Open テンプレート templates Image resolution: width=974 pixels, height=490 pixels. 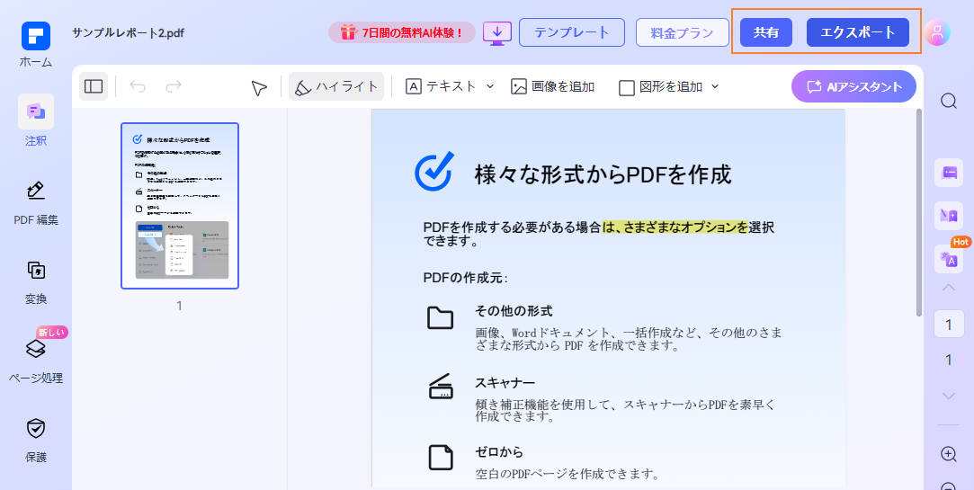click(x=571, y=32)
